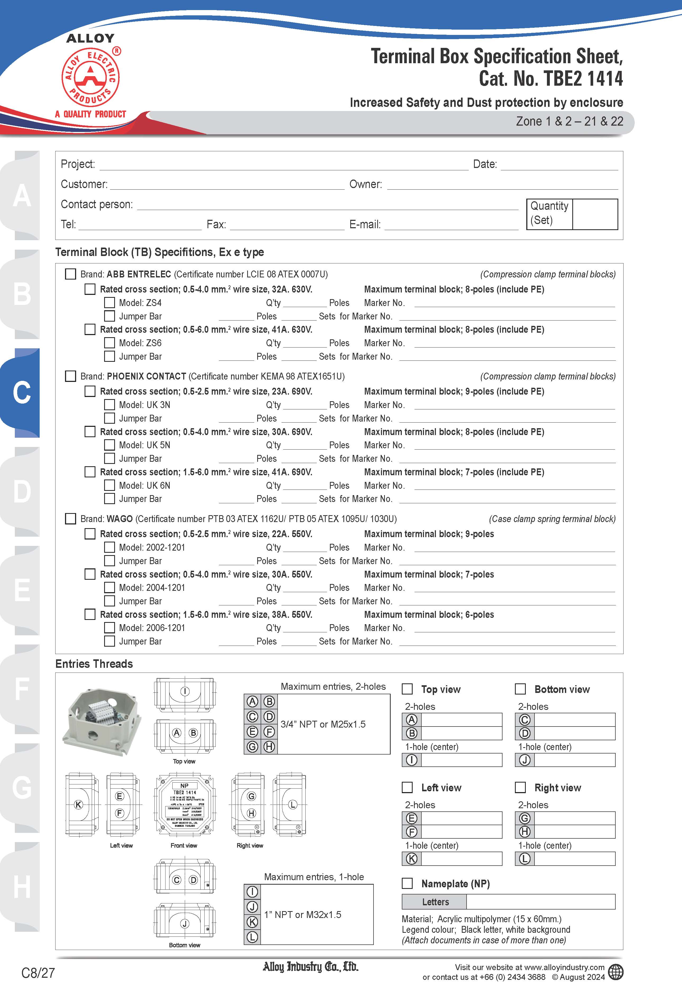Tick the Brand PHOENIX CONTACT checkbox
This screenshot has height=996, width=682.
70,376
